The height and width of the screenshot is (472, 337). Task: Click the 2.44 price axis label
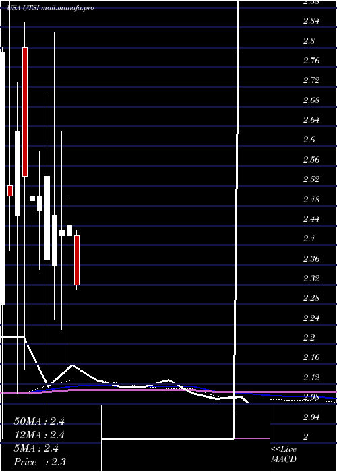311,219
